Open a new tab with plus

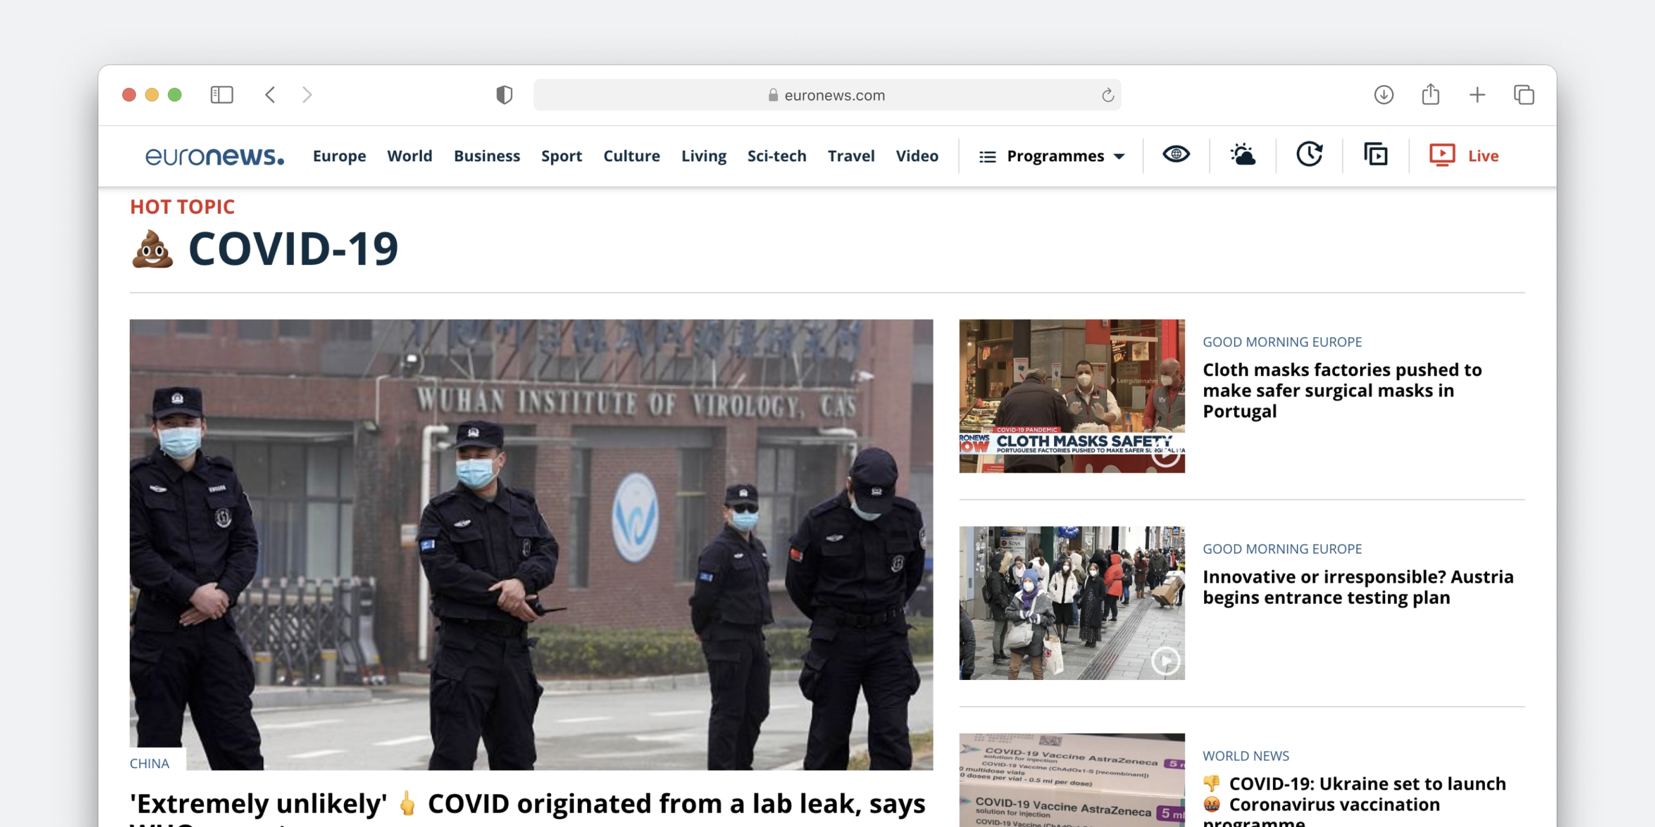pos(1477,95)
